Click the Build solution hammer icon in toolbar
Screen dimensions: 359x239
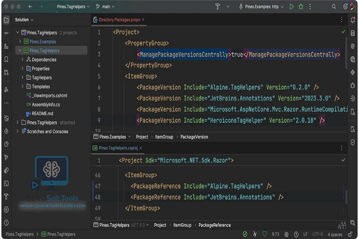coord(217,6)
